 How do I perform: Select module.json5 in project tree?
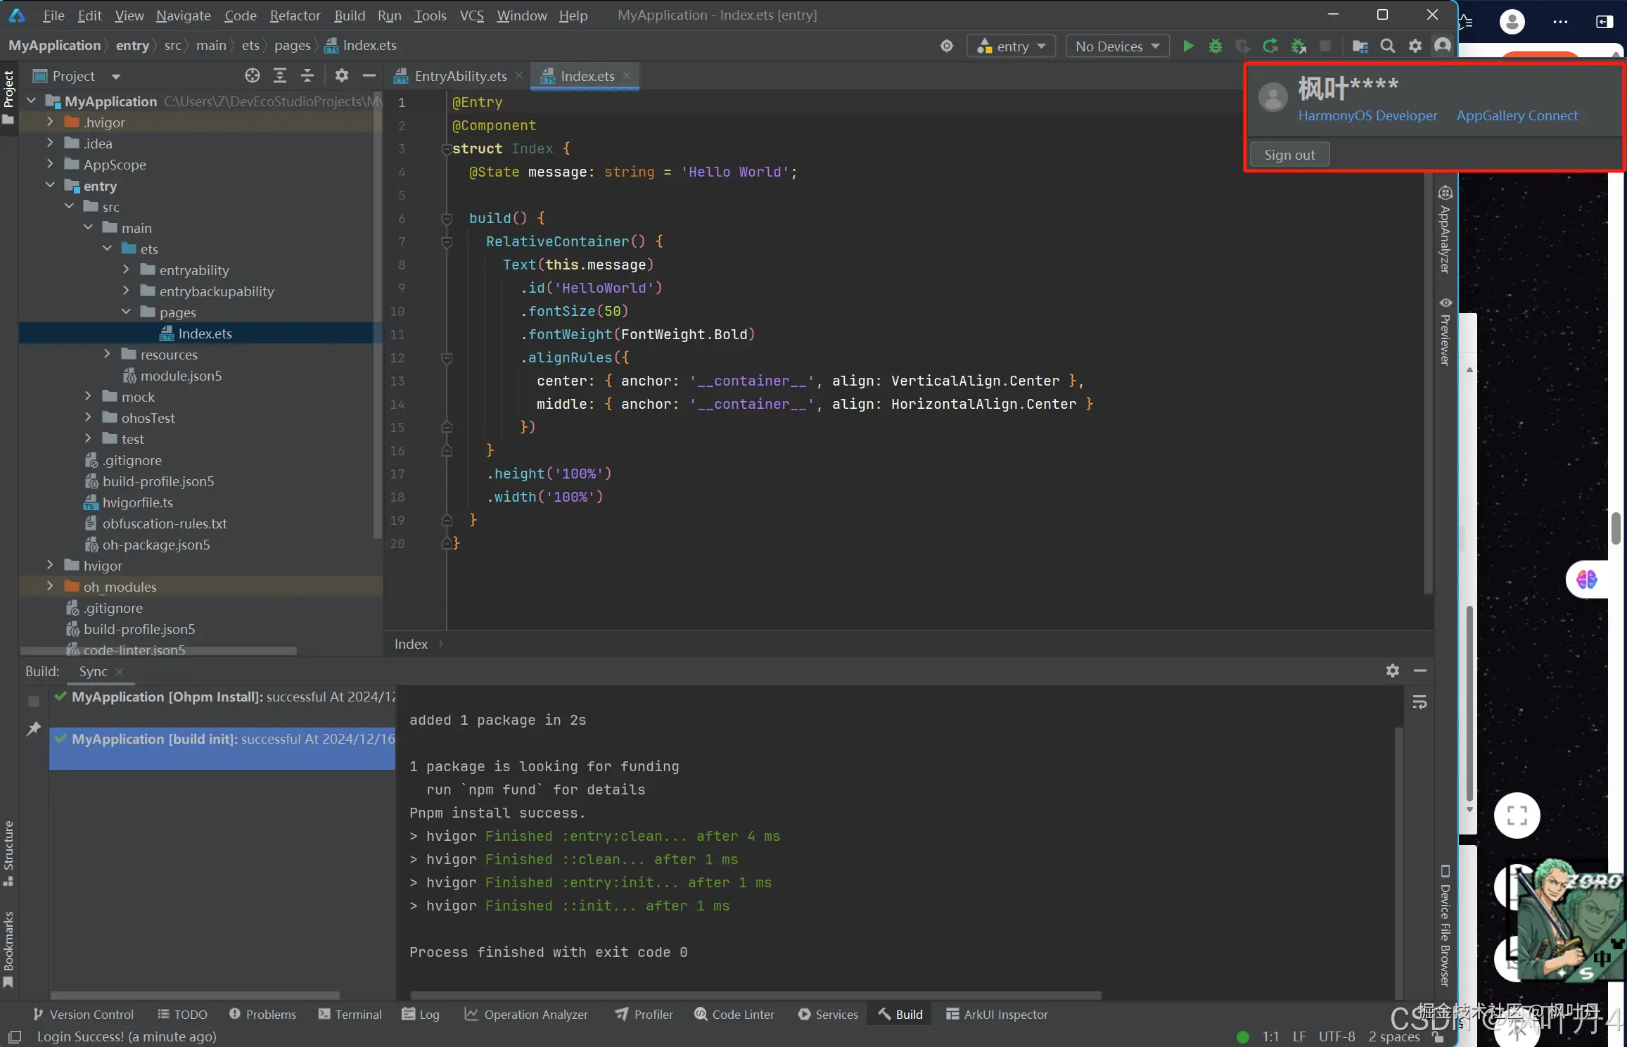[181, 376]
